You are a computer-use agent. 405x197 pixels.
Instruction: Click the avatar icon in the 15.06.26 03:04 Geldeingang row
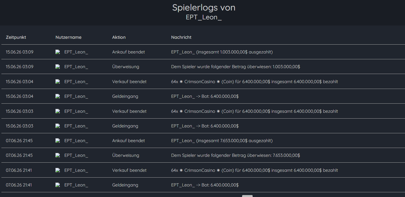[58, 96]
